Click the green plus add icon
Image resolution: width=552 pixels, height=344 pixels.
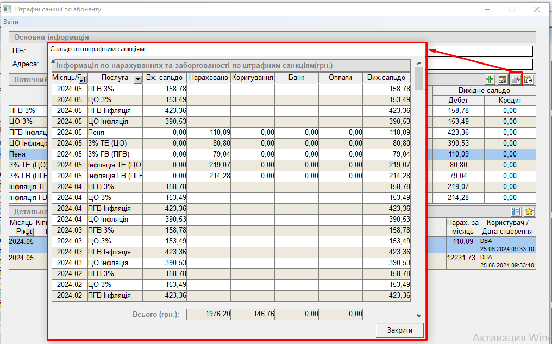pos(490,79)
